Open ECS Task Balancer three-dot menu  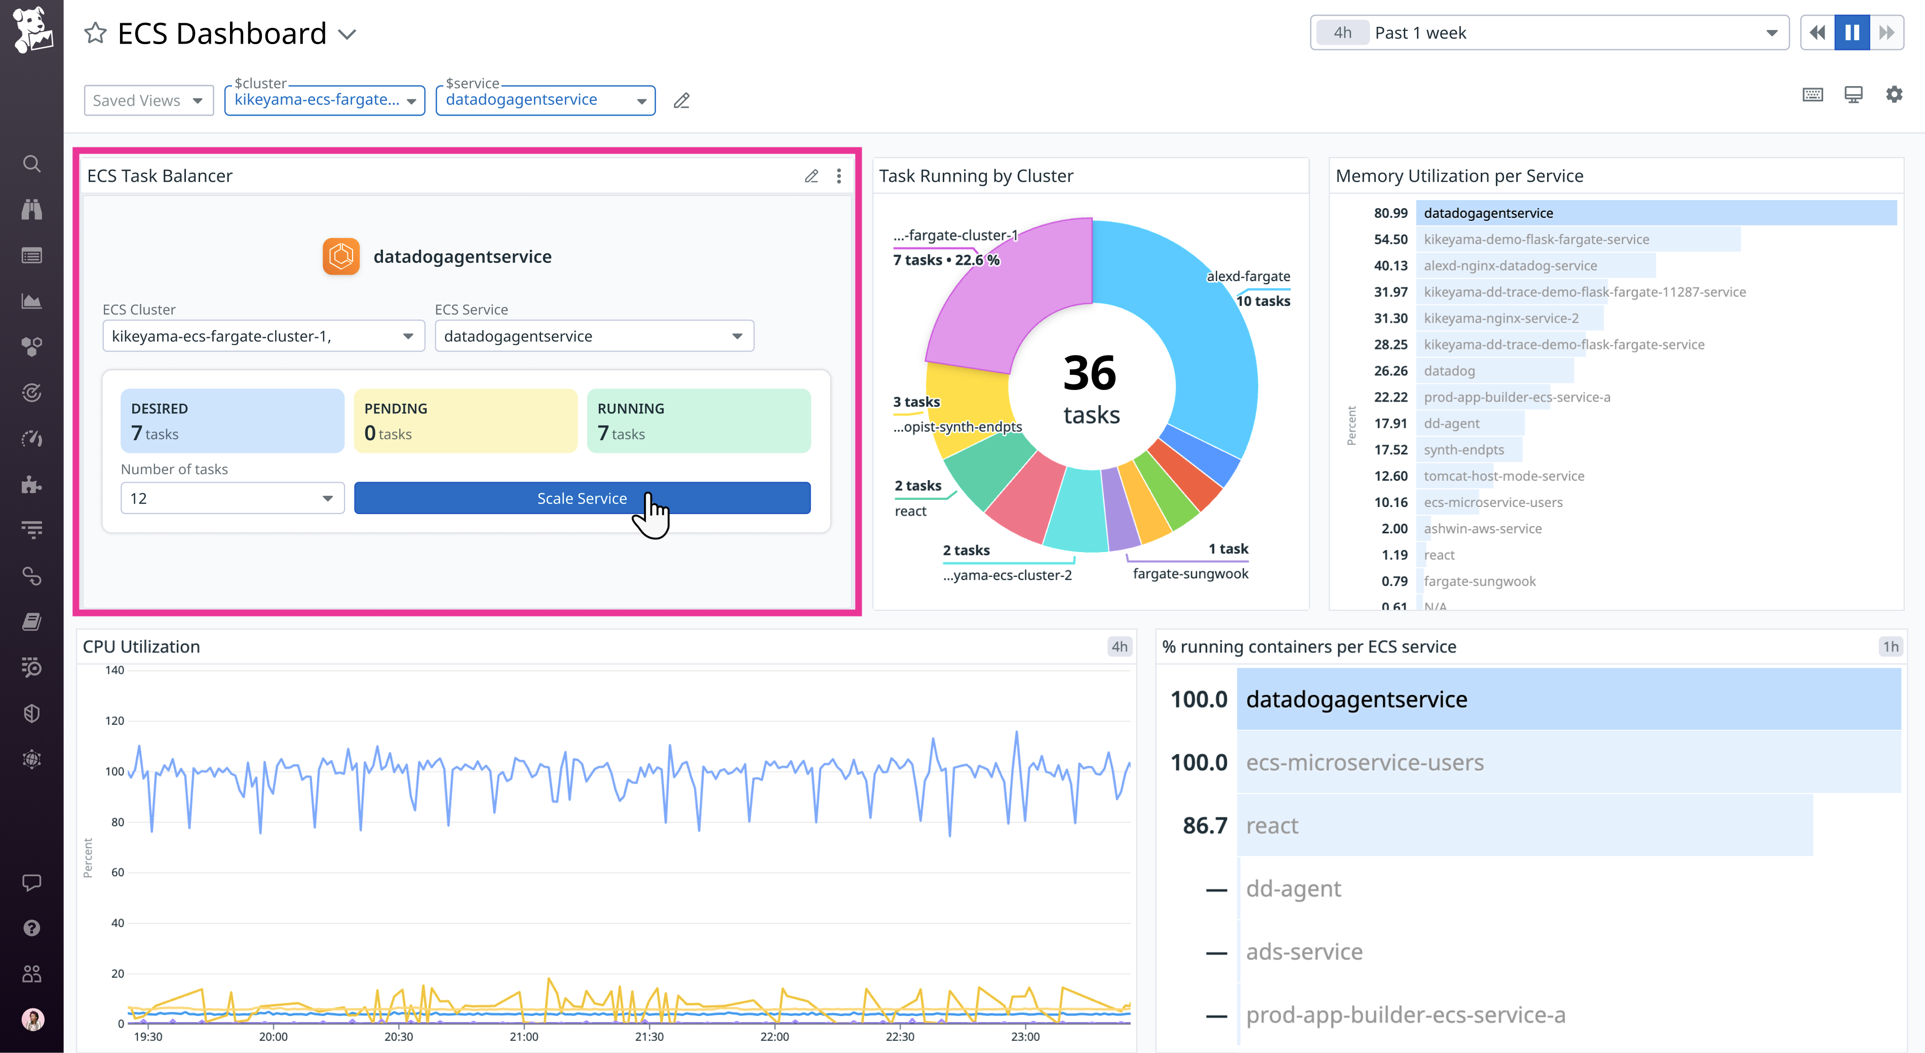[x=838, y=176]
